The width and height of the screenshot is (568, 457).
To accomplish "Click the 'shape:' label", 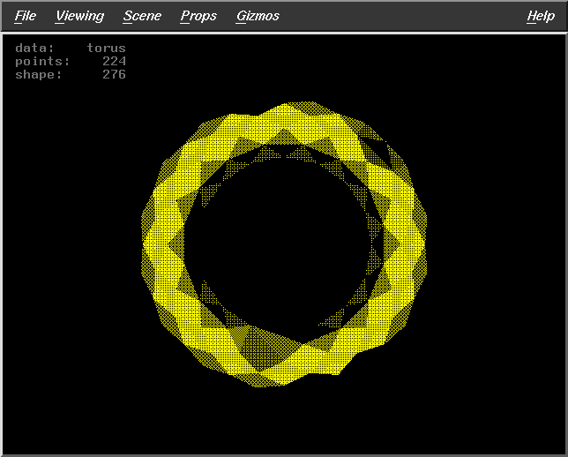I will (x=39, y=75).
